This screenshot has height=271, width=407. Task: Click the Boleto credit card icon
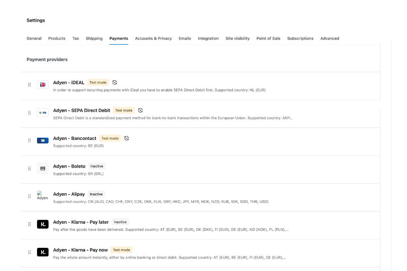point(43,168)
